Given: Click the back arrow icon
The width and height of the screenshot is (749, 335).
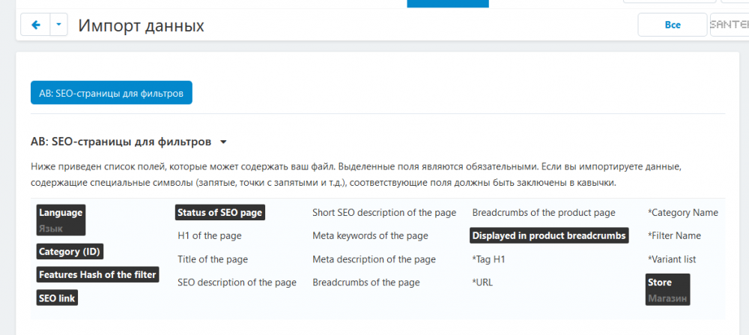Looking at the screenshot, I should tap(35, 25).
